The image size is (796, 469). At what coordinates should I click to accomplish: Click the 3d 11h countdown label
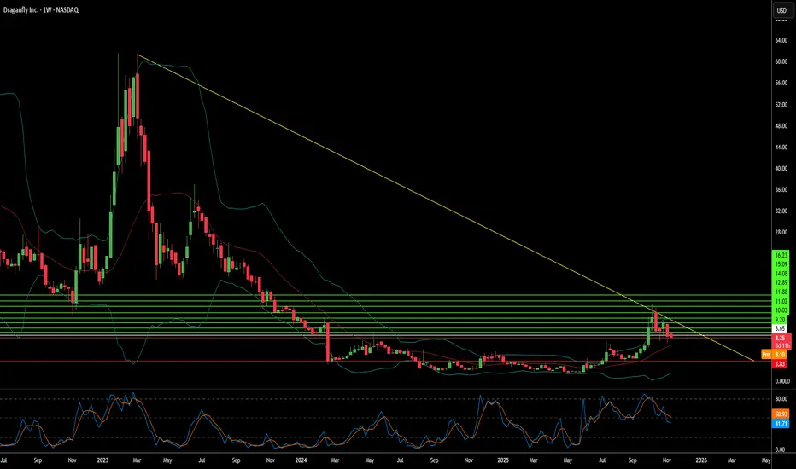click(x=781, y=345)
